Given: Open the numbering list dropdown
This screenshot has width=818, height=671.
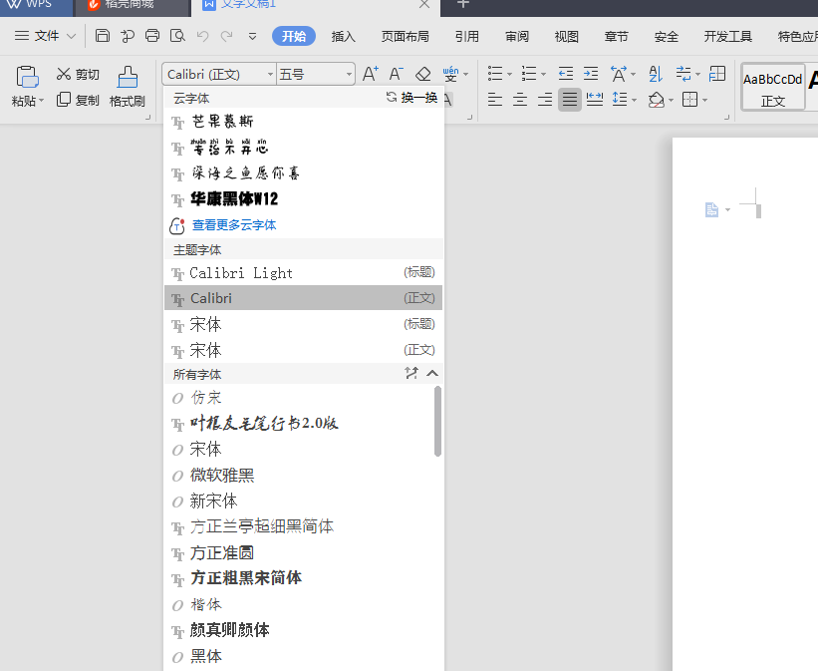Looking at the screenshot, I should point(544,74).
